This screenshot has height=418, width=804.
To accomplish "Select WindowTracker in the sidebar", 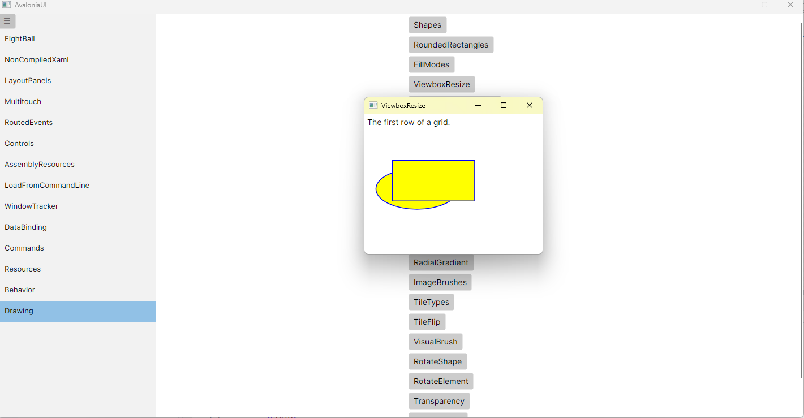I will coord(78,206).
